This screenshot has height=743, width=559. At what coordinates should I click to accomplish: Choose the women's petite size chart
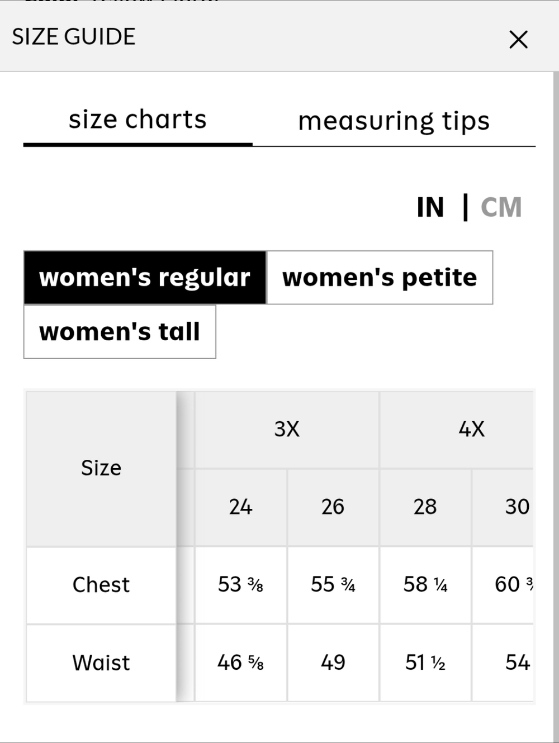pos(380,278)
